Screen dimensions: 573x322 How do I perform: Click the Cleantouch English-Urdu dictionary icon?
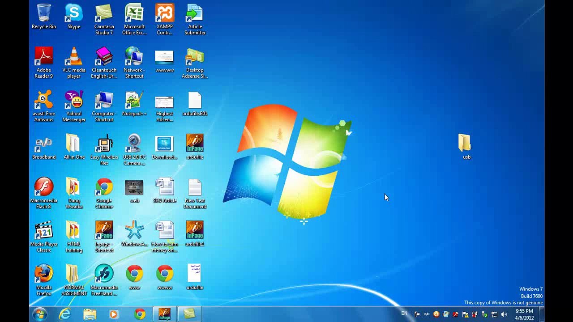(x=104, y=63)
